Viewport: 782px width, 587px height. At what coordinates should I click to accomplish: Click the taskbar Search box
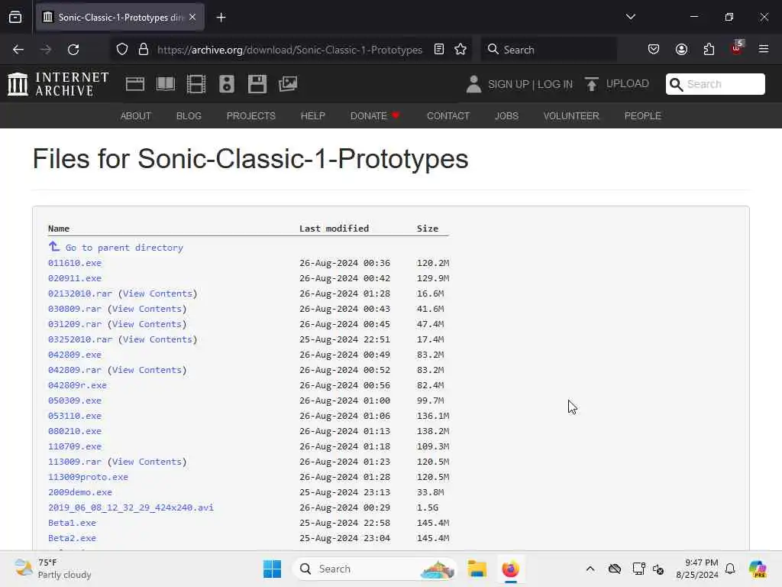click(375, 569)
